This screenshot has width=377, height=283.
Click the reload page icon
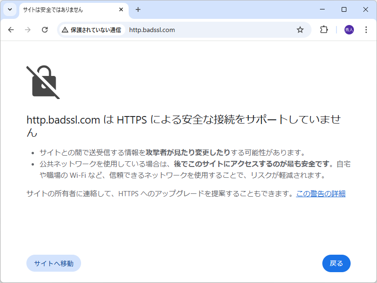pyautogui.click(x=45, y=29)
